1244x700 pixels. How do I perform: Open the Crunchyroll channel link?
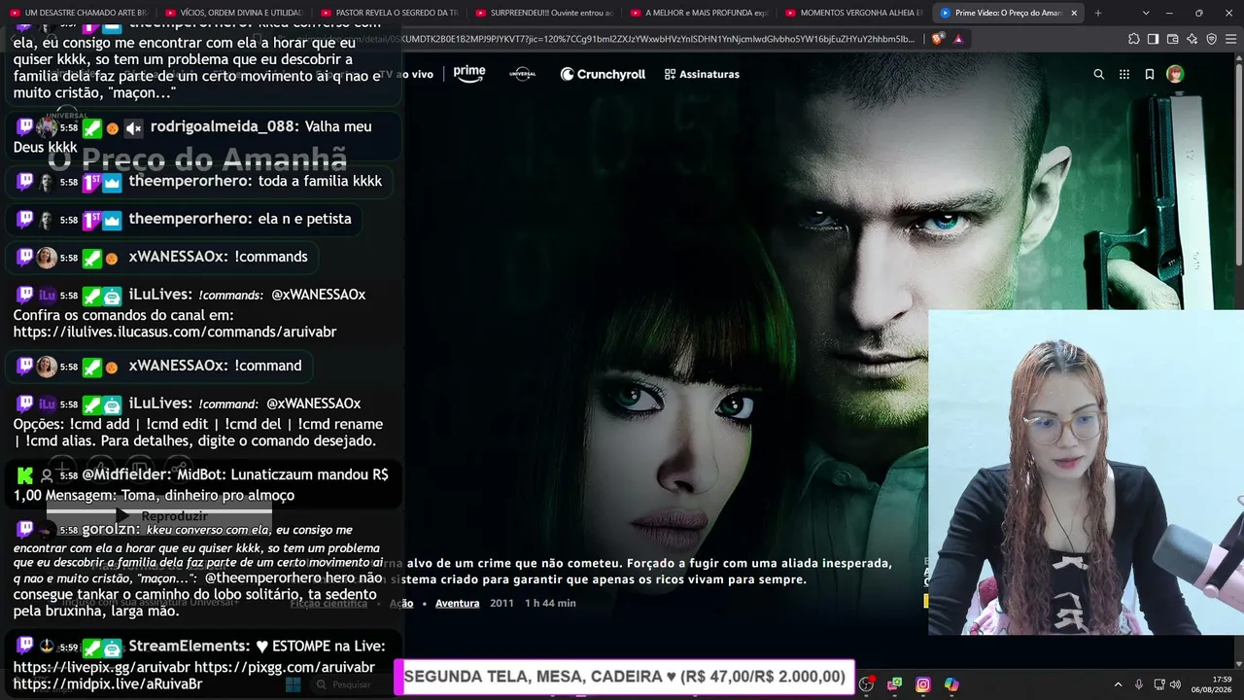pyautogui.click(x=603, y=74)
